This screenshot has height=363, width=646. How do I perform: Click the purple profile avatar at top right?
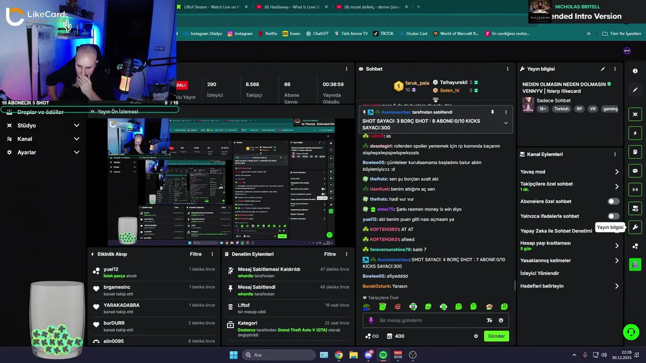[627, 50]
